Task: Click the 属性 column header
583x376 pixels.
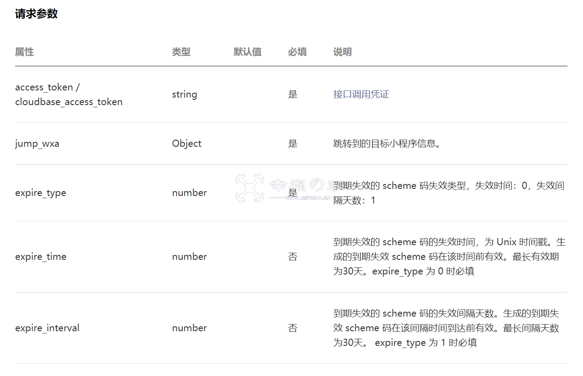Action: click(x=24, y=52)
